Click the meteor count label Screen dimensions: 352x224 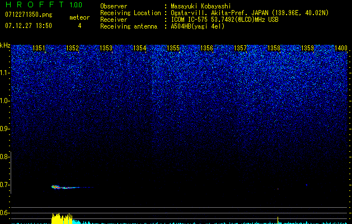point(79,17)
